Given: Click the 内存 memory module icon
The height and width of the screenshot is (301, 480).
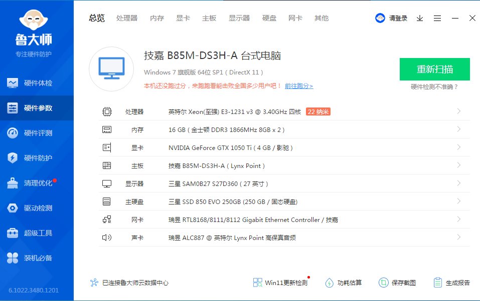Looking at the screenshot, I should point(107,129).
